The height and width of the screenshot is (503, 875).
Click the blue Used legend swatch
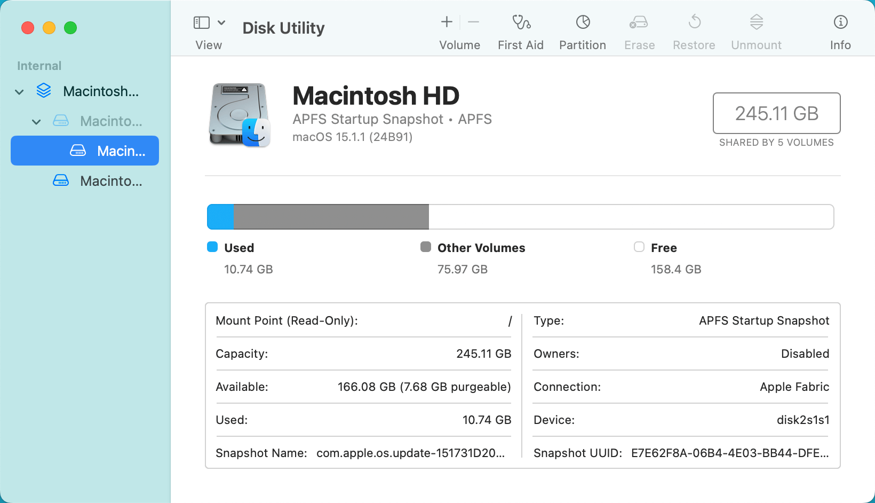point(212,247)
